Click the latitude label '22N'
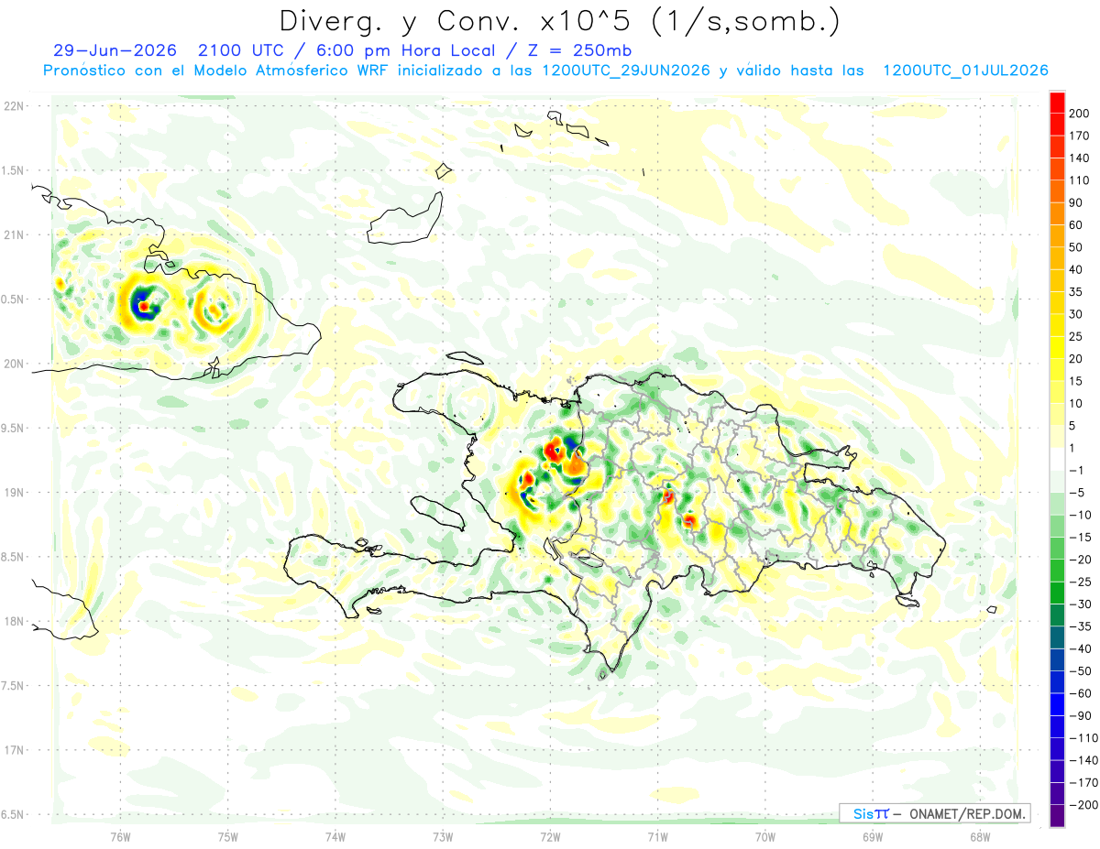 click(13, 106)
